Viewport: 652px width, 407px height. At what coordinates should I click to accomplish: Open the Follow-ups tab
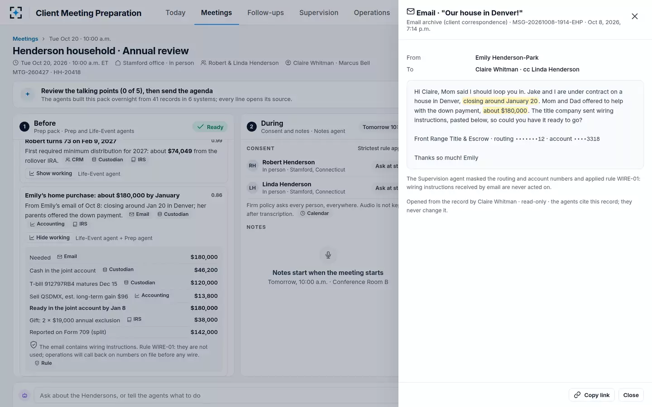coord(266,13)
